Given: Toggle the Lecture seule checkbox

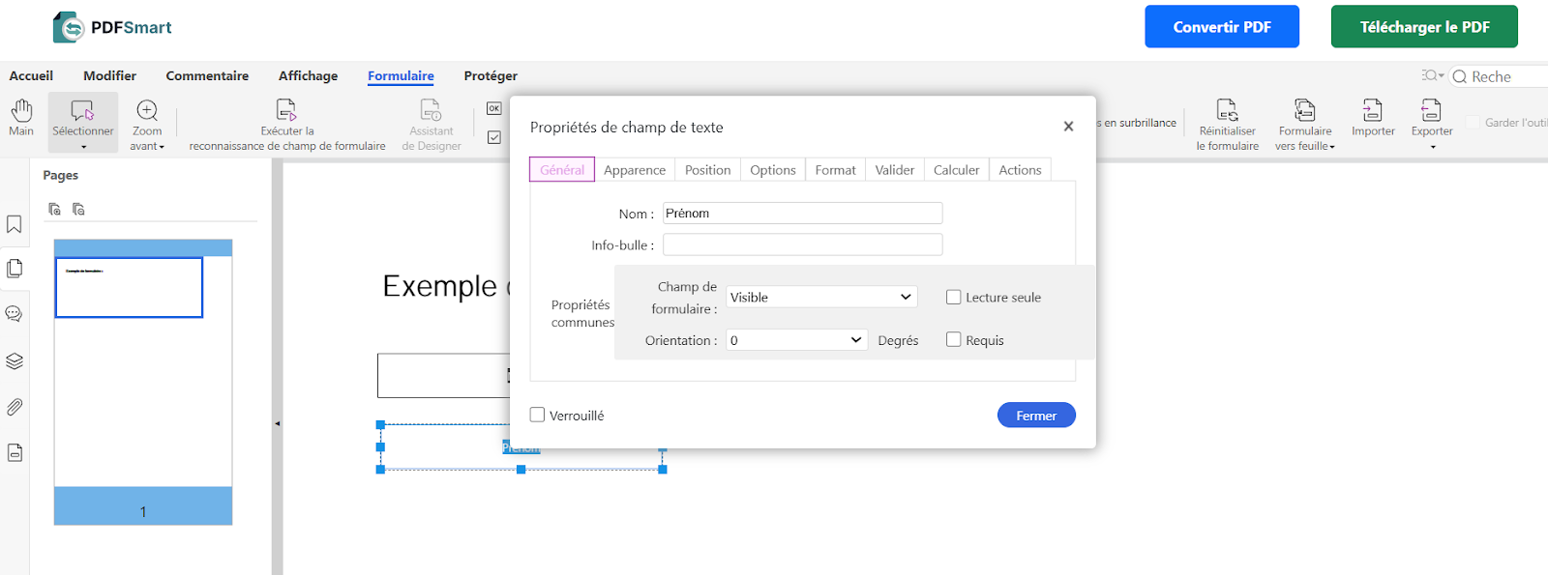Looking at the screenshot, I should pos(953,298).
